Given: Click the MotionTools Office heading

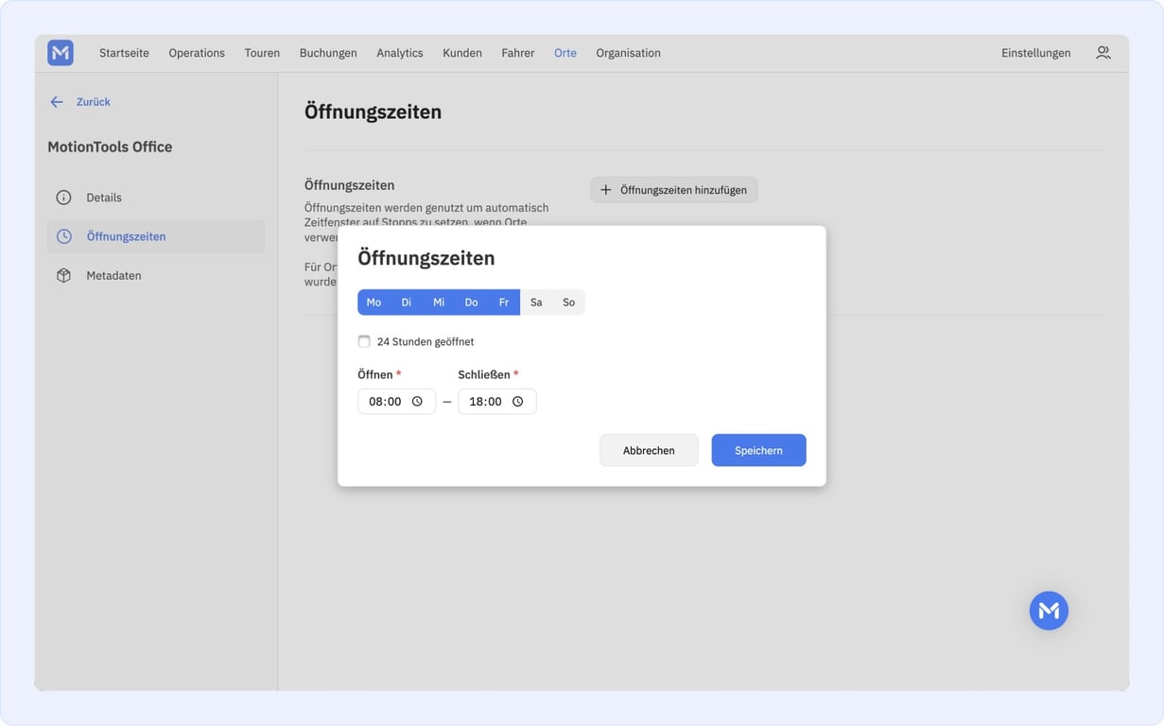Looking at the screenshot, I should click(110, 147).
